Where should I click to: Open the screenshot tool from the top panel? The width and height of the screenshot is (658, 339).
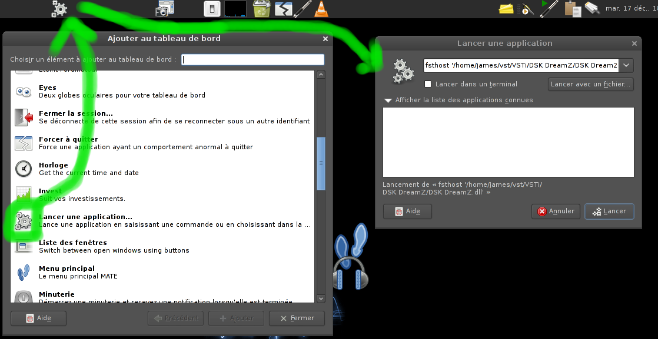(165, 9)
